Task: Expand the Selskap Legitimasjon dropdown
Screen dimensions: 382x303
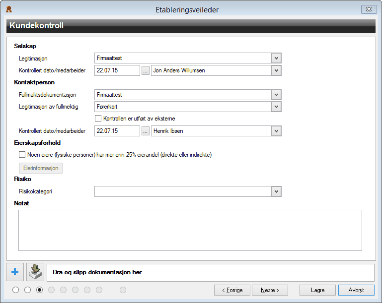Action: 276,58
